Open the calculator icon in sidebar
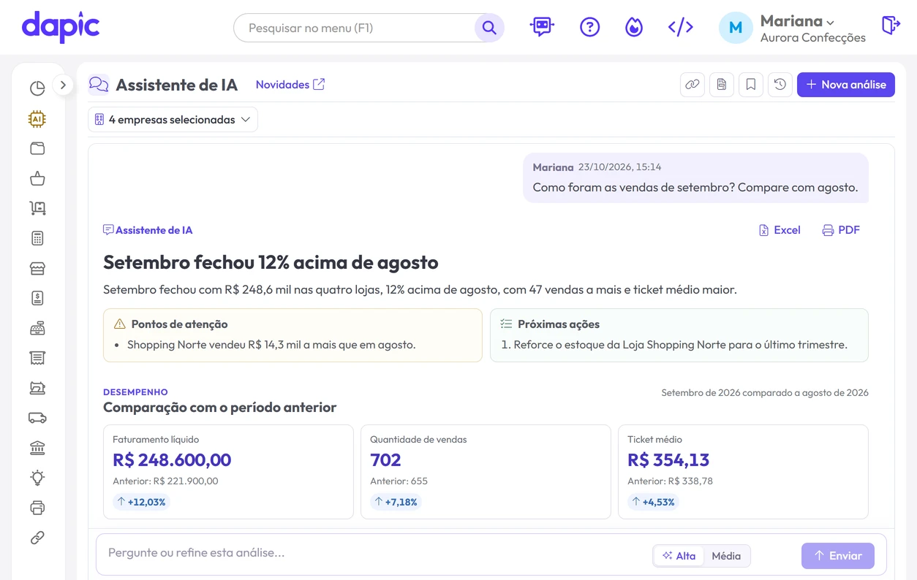Viewport: 917px width, 580px height. pyautogui.click(x=37, y=238)
